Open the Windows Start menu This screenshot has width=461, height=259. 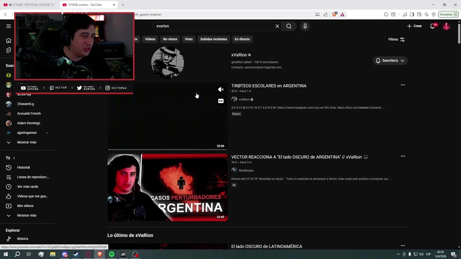click(6, 254)
